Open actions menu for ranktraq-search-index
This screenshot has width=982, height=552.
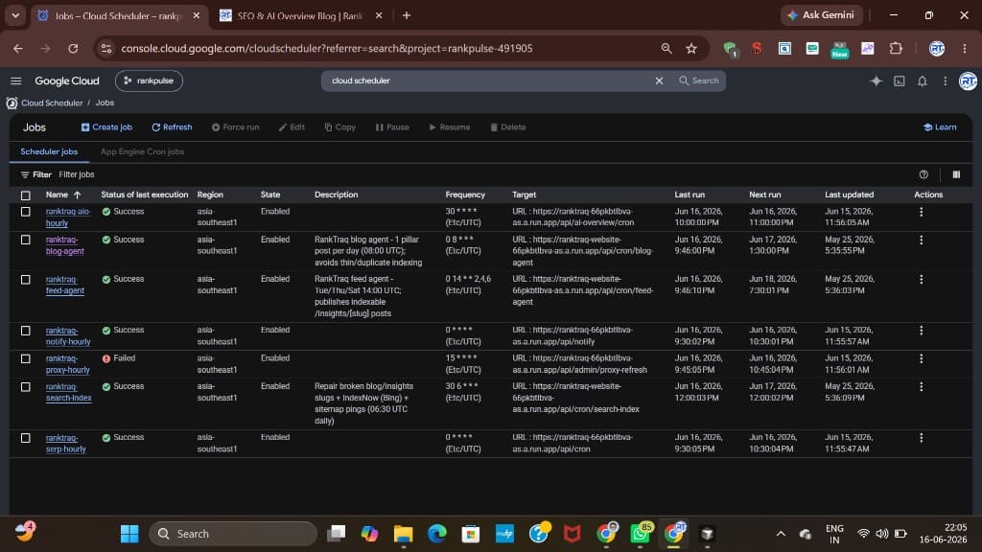click(x=922, y=387)
